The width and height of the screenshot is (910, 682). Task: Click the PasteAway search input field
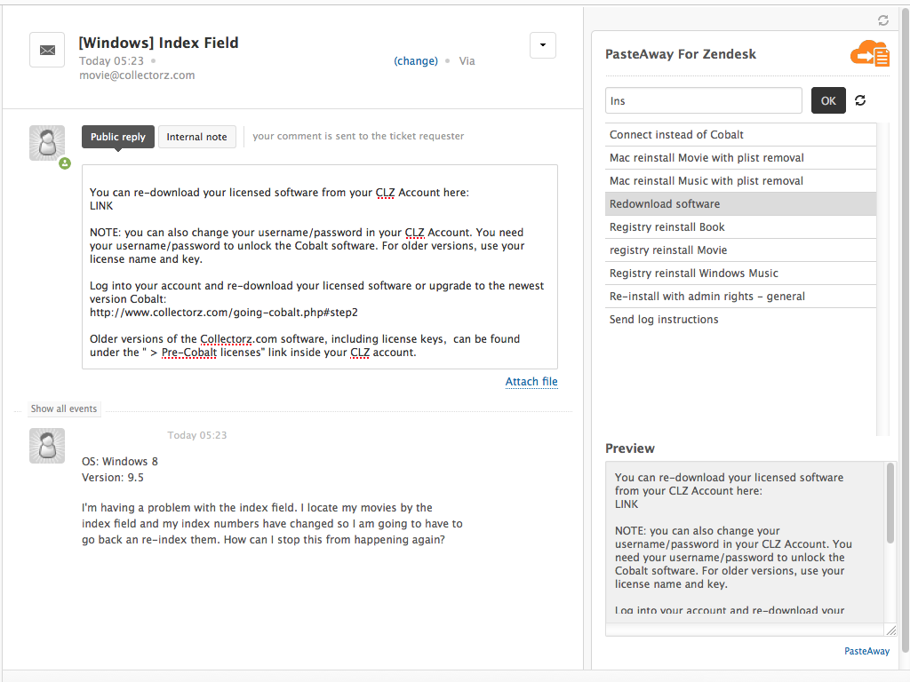tap(703, 100)
